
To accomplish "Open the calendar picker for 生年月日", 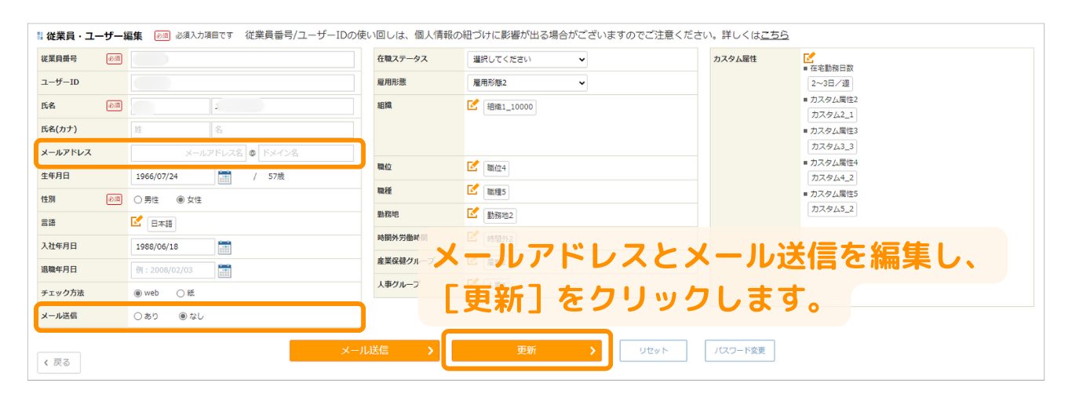I will point(224,177).
